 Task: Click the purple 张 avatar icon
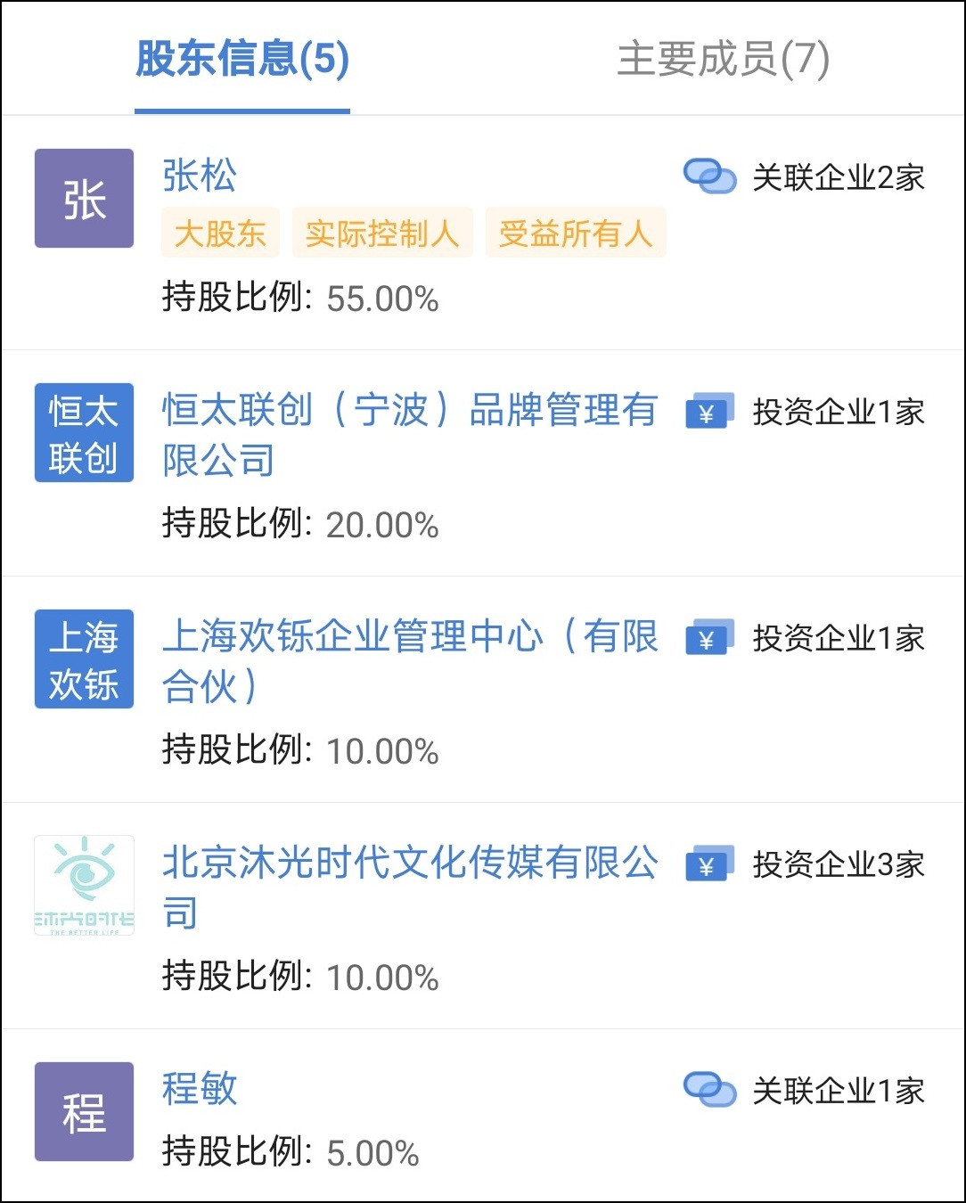coord(84,199)
